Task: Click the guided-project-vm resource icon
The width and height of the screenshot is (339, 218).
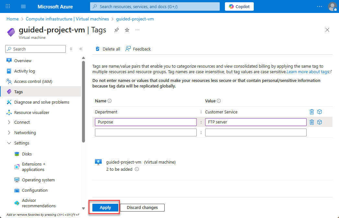Action: [x=99, y=162]
